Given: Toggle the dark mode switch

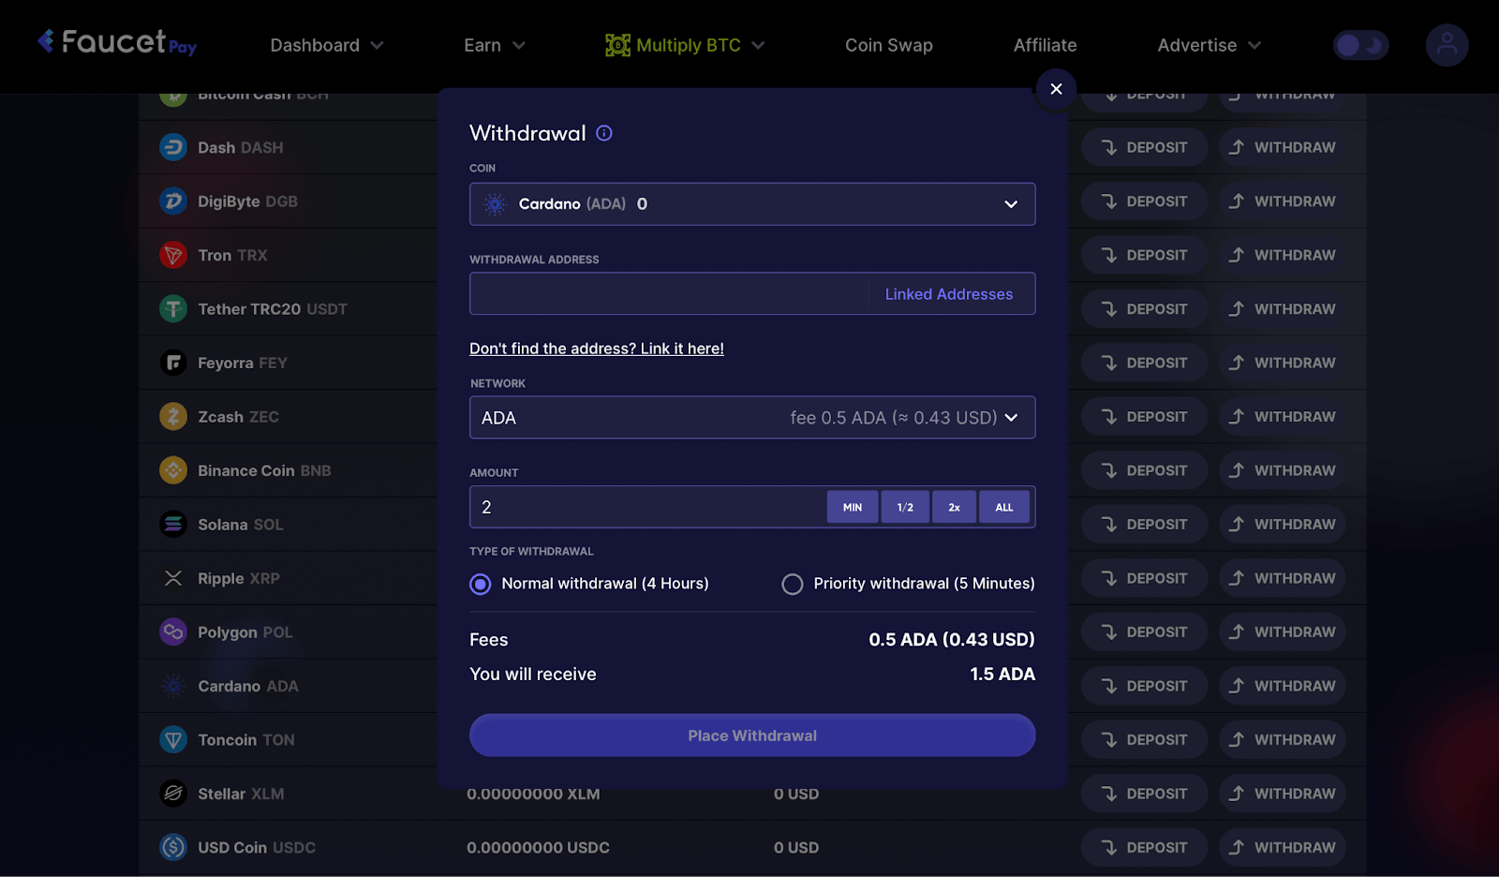Looking at the screenshot, I should click(1360, 45).
